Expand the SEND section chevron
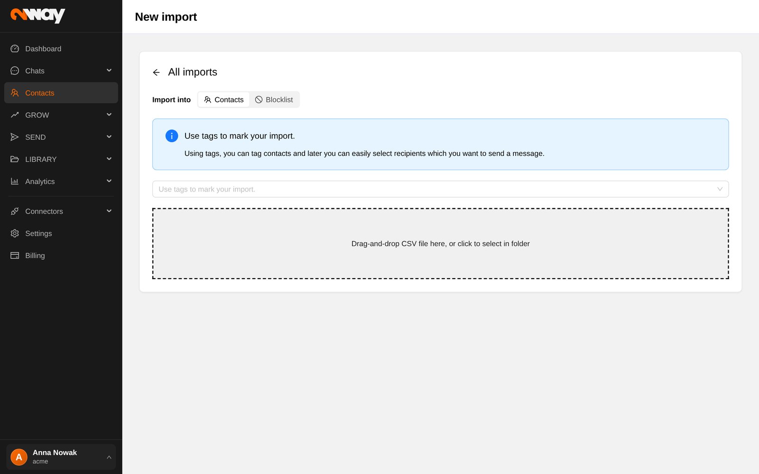Screen dimensions: 759x474 (x=109, y=137)
